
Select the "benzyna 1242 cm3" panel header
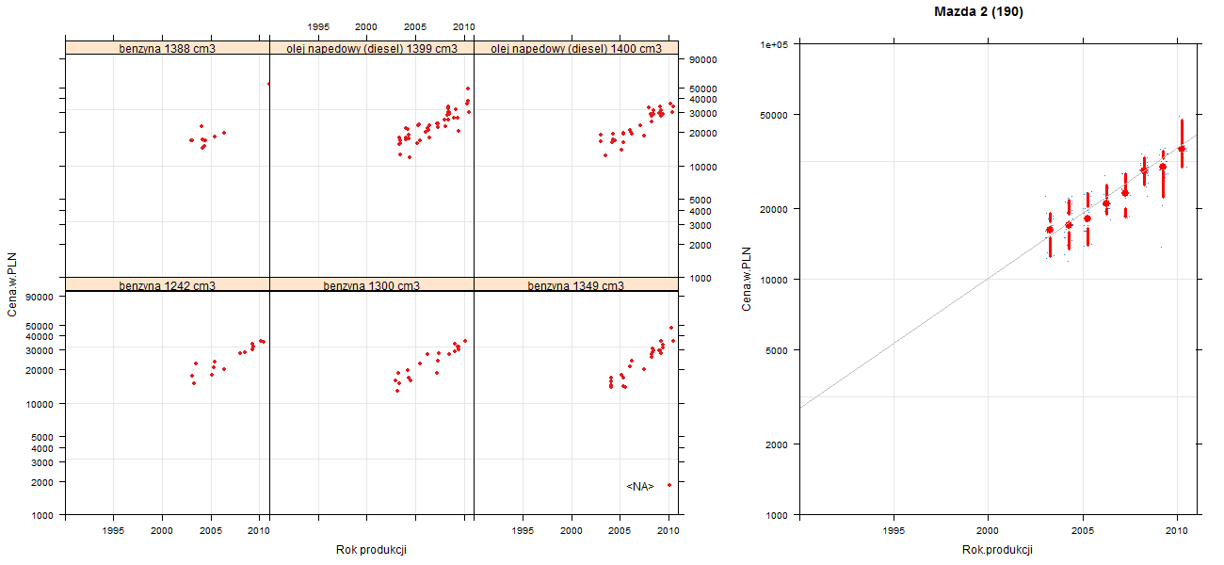168,284
